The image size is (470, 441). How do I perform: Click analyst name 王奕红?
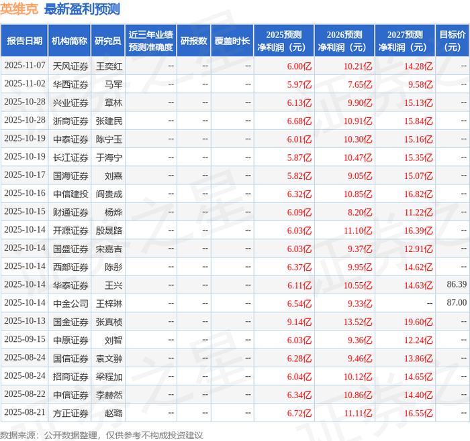click(109, 66)
